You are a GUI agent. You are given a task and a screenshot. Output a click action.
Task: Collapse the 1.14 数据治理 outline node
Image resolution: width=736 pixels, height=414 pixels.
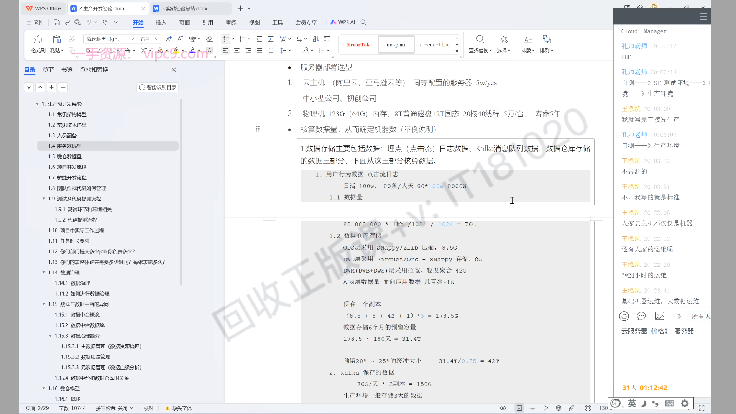click(44, 273)
